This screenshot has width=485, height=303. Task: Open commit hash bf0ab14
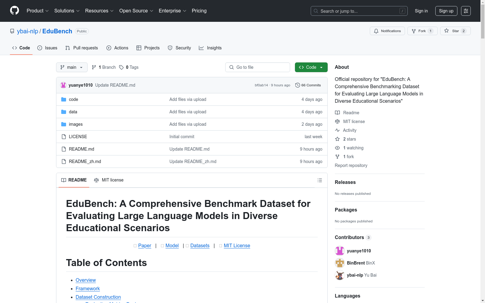click(x=261, y=85)
